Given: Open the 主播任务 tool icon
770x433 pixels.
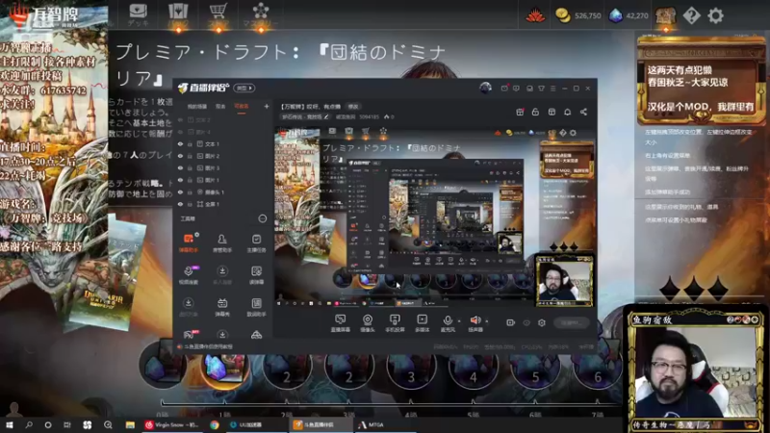Looking at the screenshot, I should (x=256, y=242).
